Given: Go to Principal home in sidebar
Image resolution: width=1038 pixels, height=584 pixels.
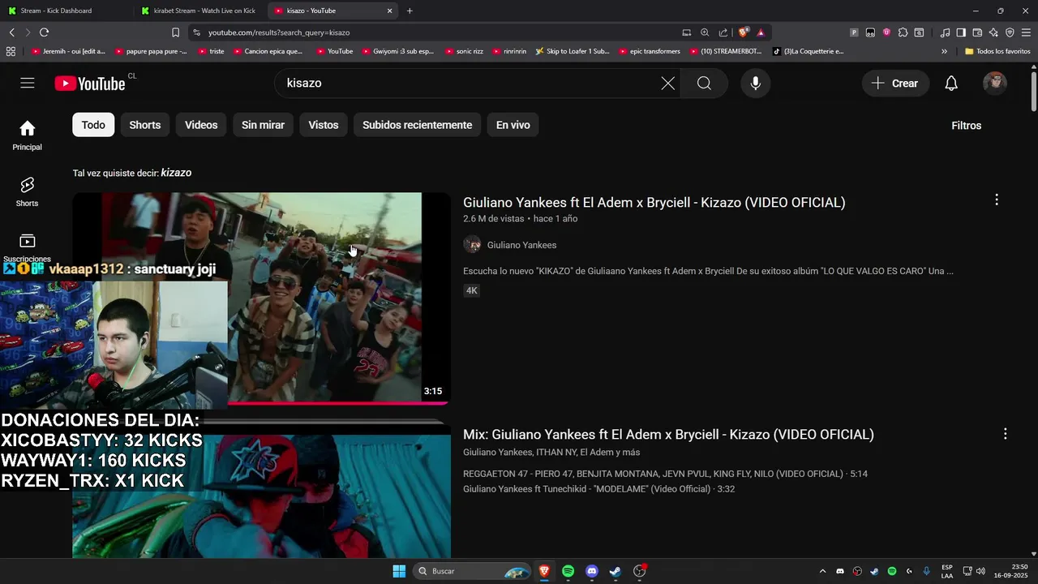Looking at the screenshot, I should coord(27,135).
